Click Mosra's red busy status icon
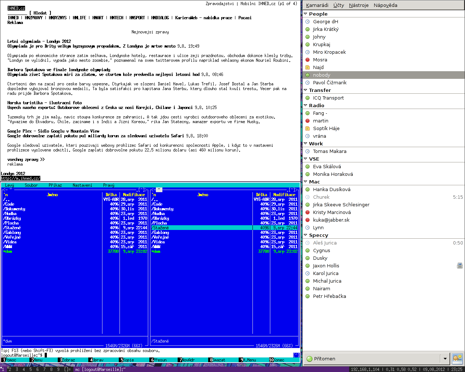The image size is (465, 372). coord(308,60)
